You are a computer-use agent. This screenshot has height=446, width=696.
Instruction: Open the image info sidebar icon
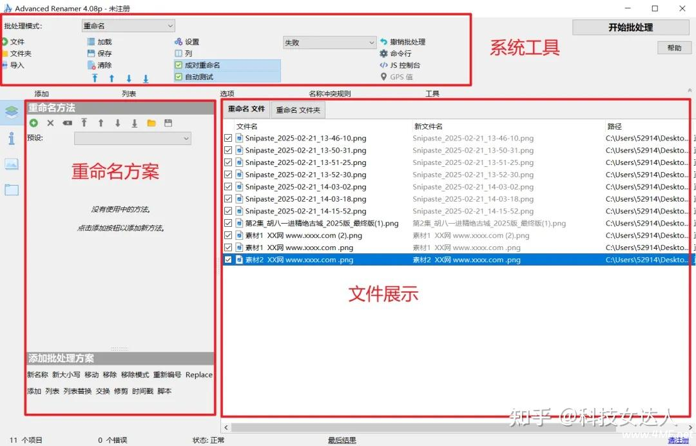point(12,164)
